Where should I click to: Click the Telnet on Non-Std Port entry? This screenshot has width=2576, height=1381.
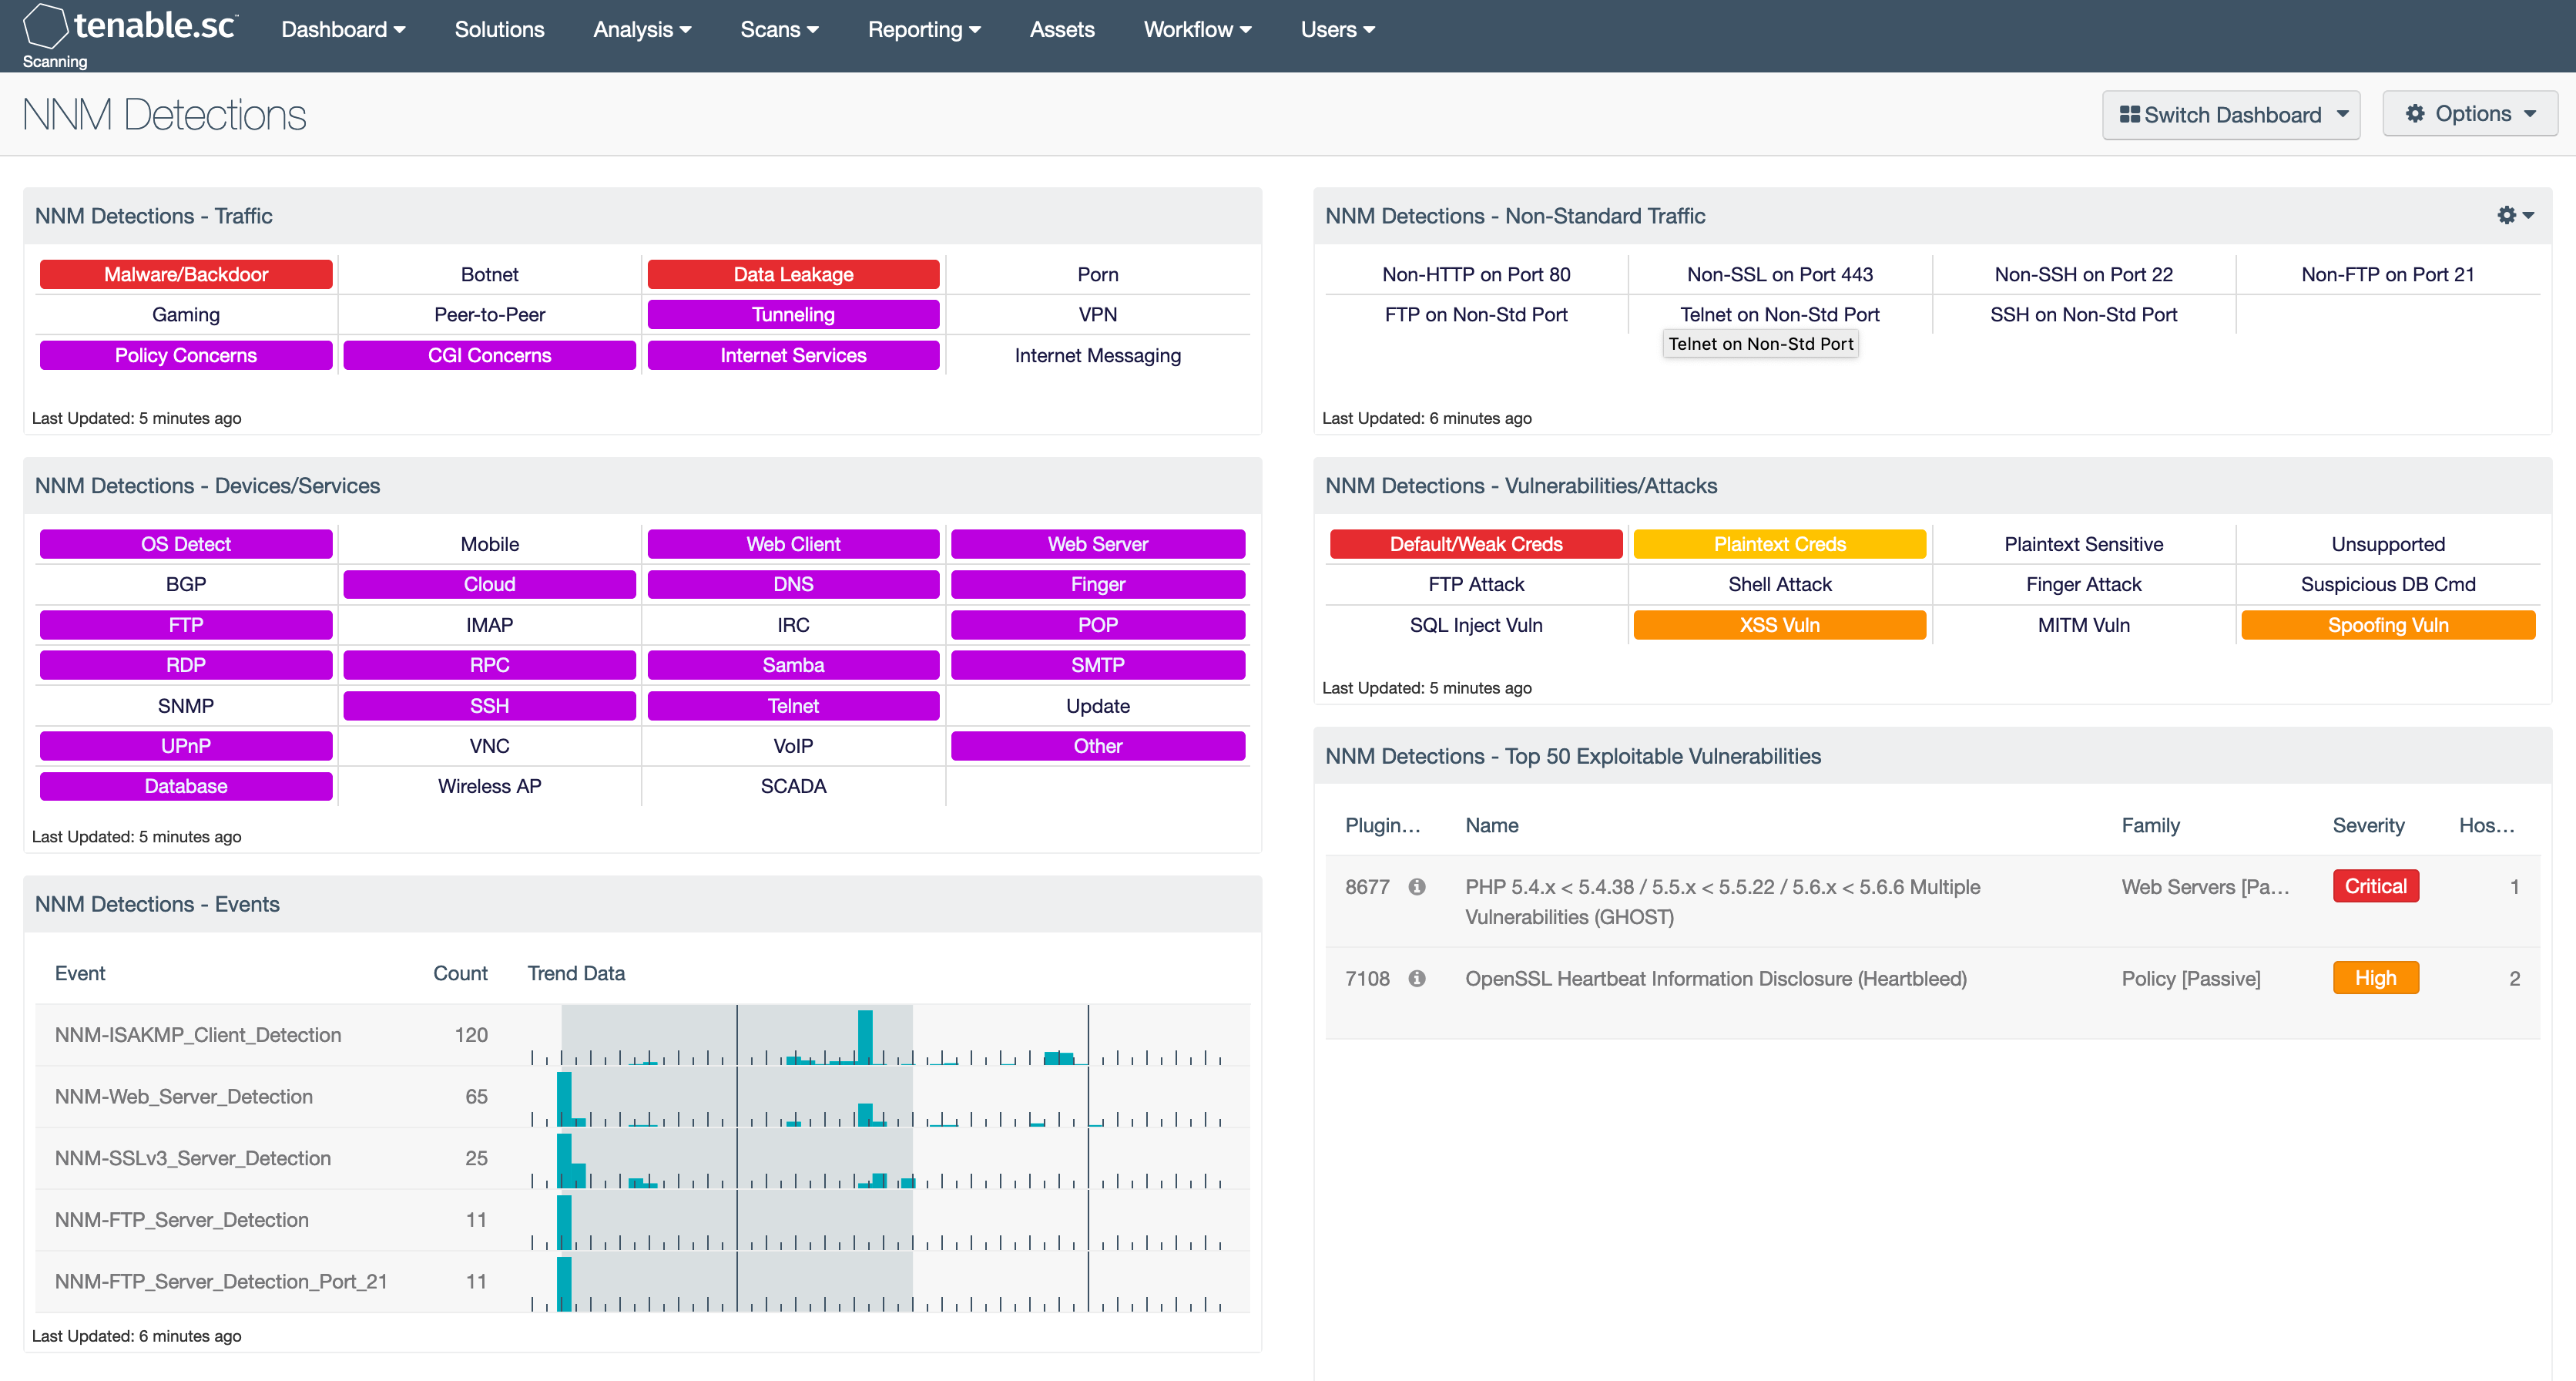tap(1779, 314)
